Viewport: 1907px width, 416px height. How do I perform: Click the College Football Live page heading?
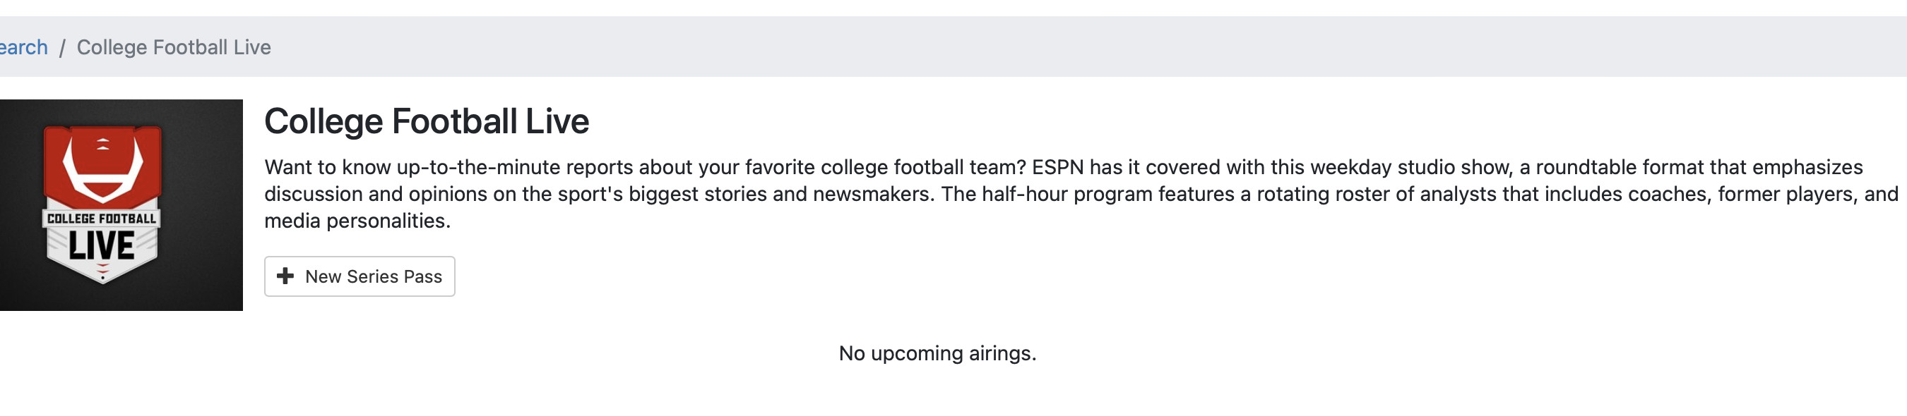427,121
